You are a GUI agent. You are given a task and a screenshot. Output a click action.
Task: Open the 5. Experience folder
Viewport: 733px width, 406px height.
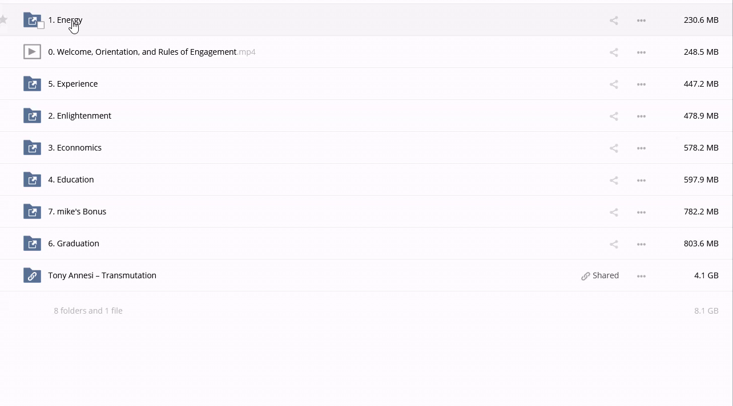tap(77, 84)
